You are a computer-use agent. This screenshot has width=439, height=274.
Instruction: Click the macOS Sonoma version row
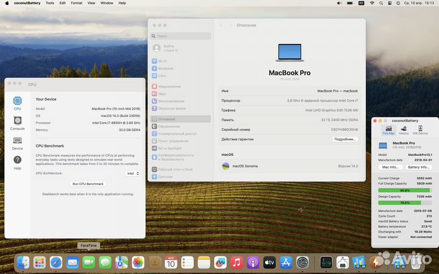point(290,166)
